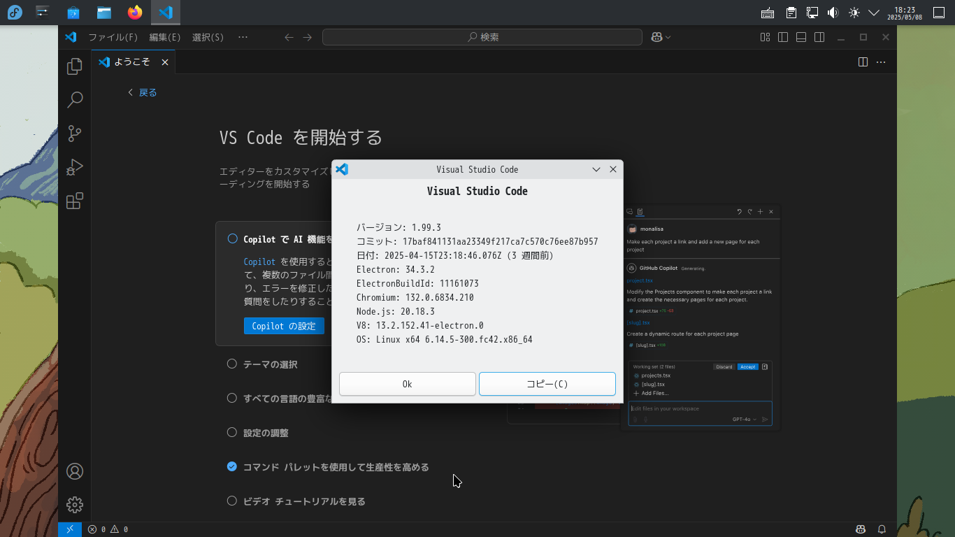This screenshot has height=537, width=955.
Task: Click the customize layout icon
Action: [x=766, y=37]
